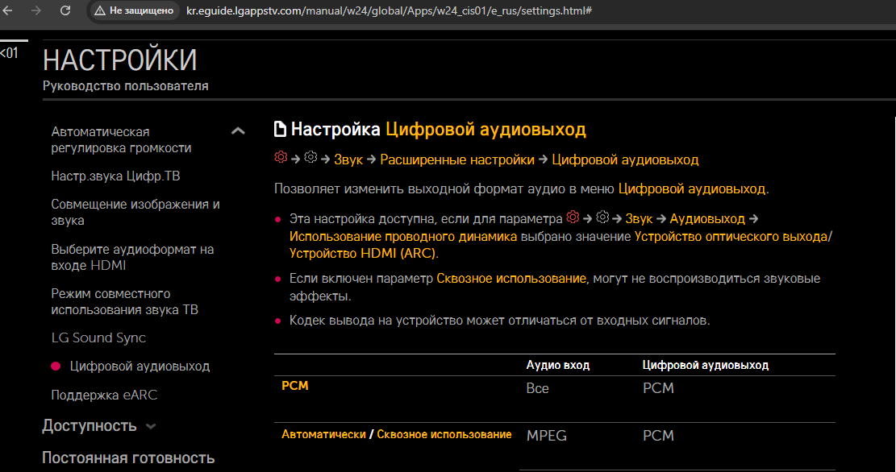Open Настр.звука Цифр.ТВ sidebar item

pos(110,176)
